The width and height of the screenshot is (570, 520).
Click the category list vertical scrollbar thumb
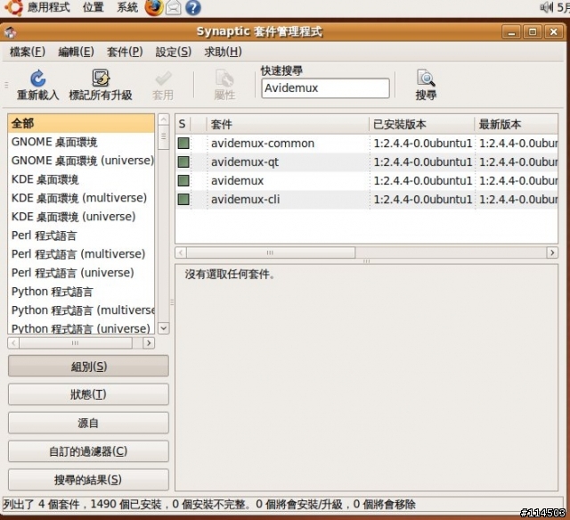tap(164, 137)
